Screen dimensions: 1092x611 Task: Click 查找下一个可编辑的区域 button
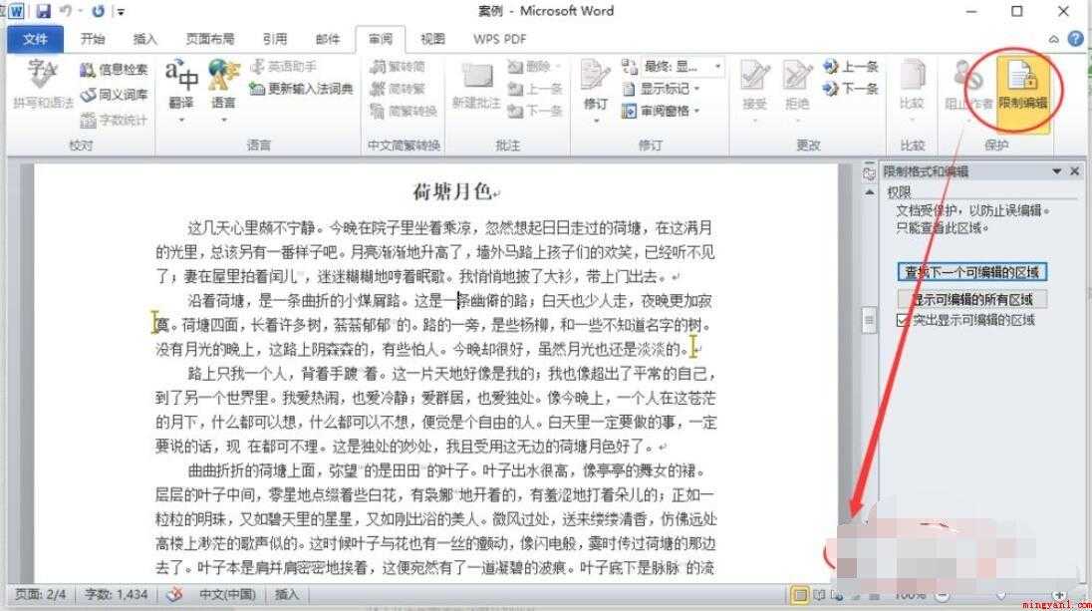tap(971, 272)
